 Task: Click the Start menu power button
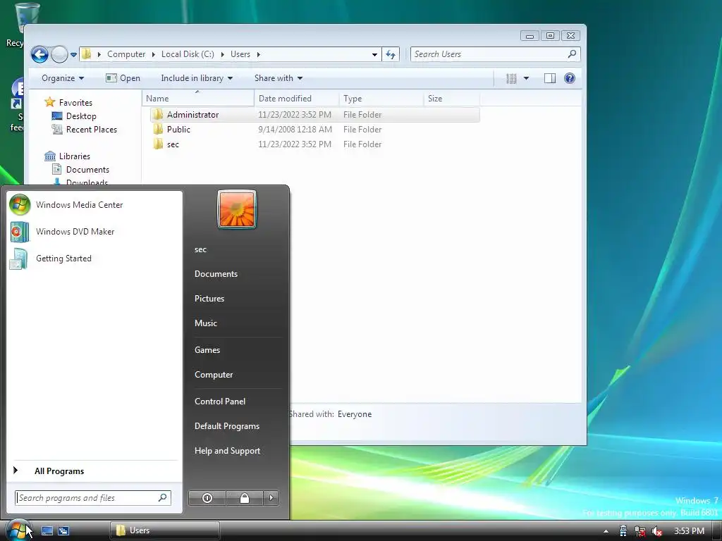207,498
